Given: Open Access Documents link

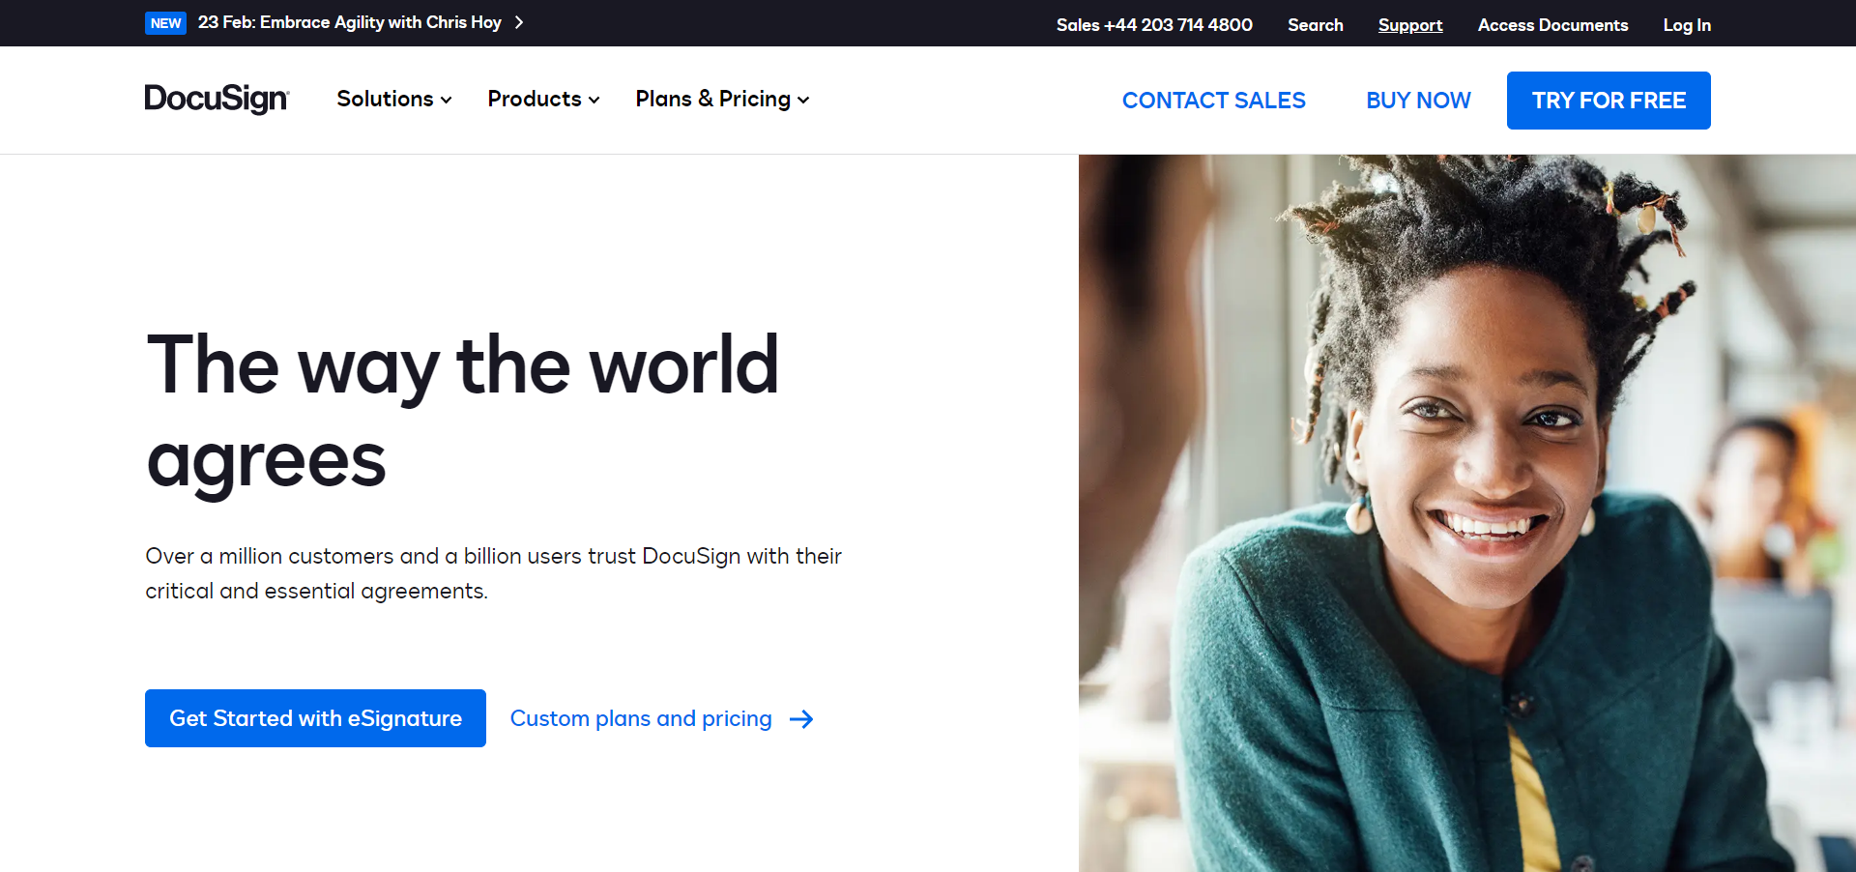Looking at the screenshot, I should pyautogui.click(x=1552, y=25).
